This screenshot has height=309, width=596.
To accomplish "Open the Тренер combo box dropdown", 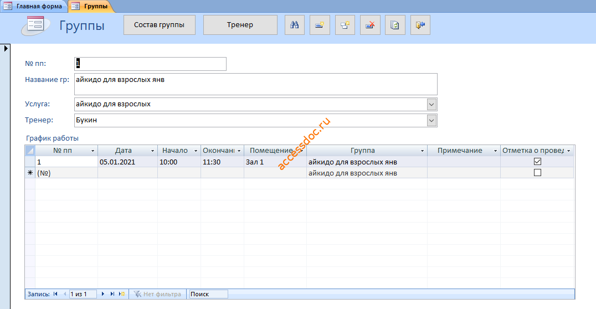I will tap(431, 121).
